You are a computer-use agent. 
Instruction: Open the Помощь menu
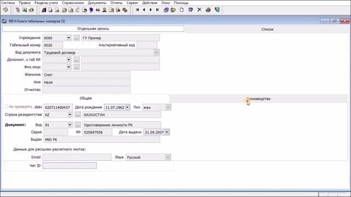click(x=181, y=3)
